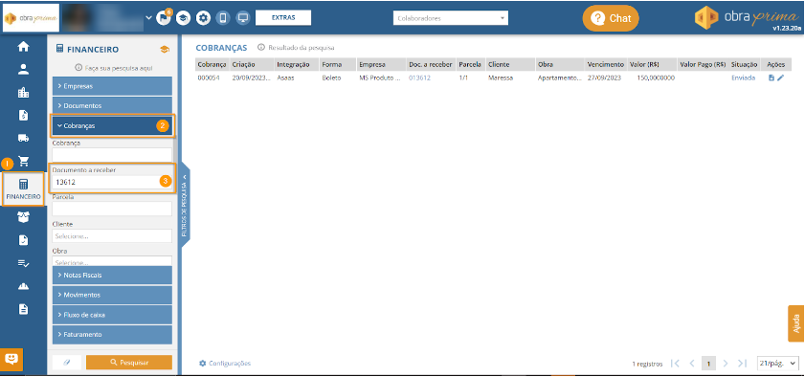805x377 pixels.
Task: Open the person sidebar icon
Action: tap(23, 70)
